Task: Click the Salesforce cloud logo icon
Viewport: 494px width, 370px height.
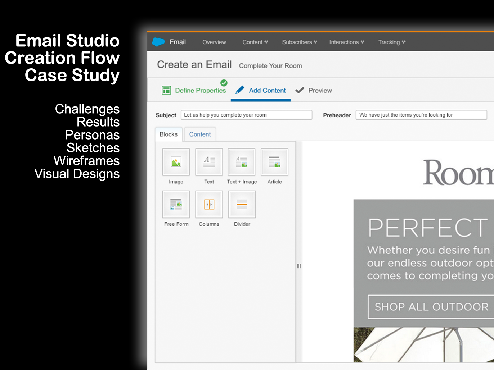Action: click(x=158, y=42)
